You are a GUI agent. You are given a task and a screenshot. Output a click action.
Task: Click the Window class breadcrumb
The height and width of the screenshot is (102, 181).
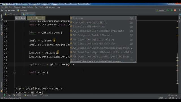[20, 18]
